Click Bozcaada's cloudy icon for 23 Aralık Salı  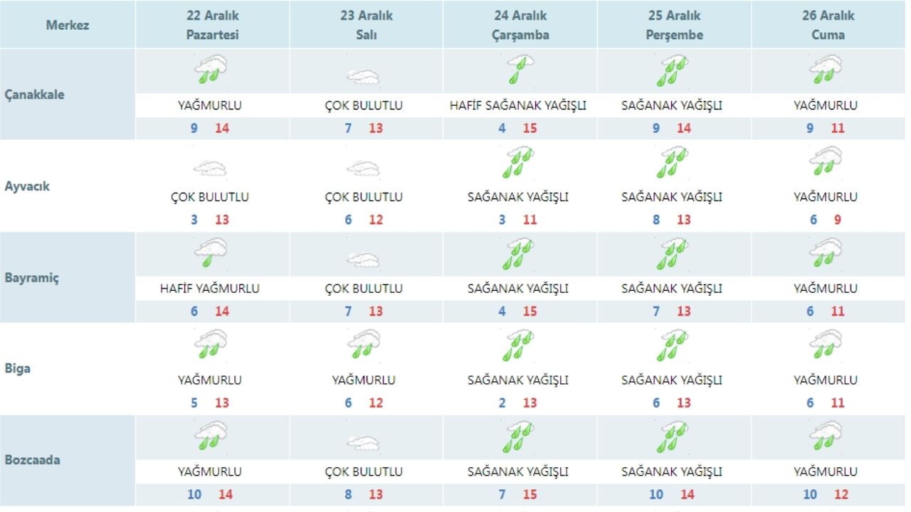363,442
